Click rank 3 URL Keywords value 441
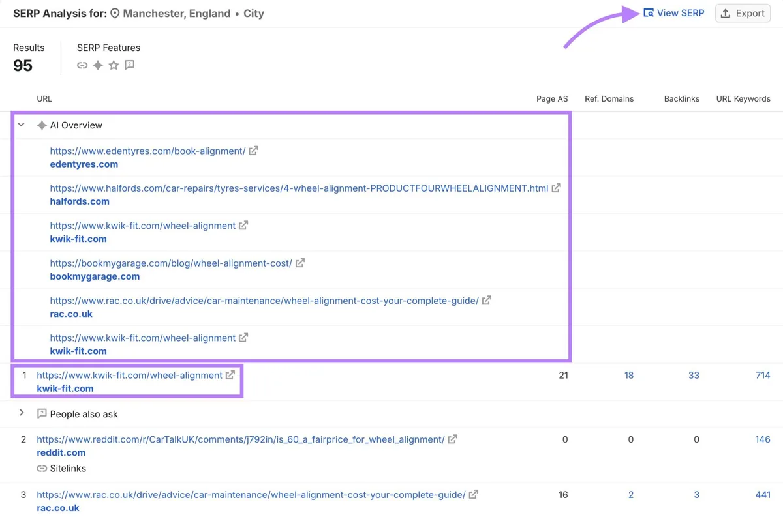This screenshot has height=517, width=783. tap(763, 495)
